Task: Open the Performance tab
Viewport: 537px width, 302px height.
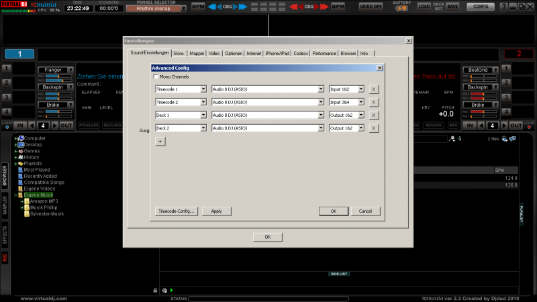Action: pos(324,54)
